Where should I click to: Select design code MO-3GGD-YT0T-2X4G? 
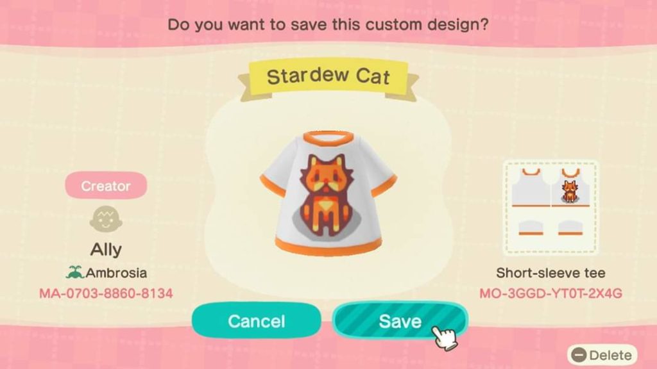pos(551,293)
